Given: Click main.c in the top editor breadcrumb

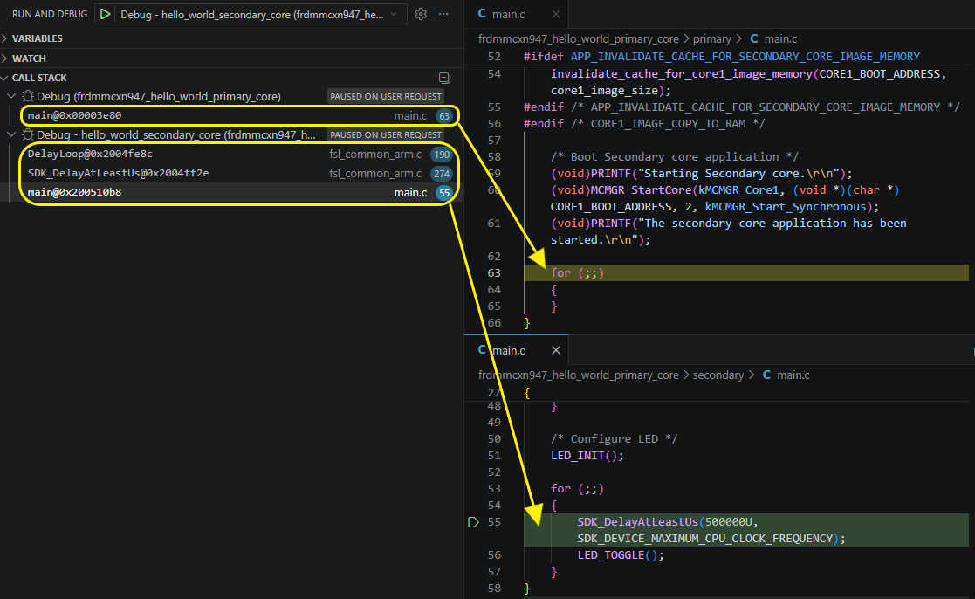Looking at the screenshot, I should coord(780,38).
